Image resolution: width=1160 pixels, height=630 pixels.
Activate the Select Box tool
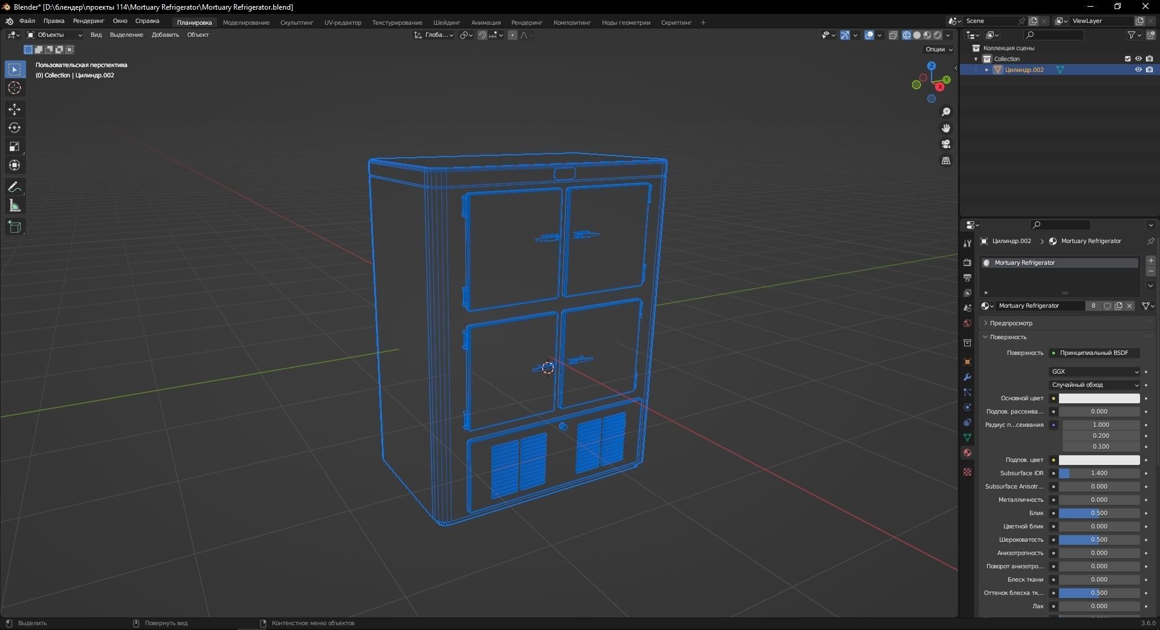(x=15, y=70)
